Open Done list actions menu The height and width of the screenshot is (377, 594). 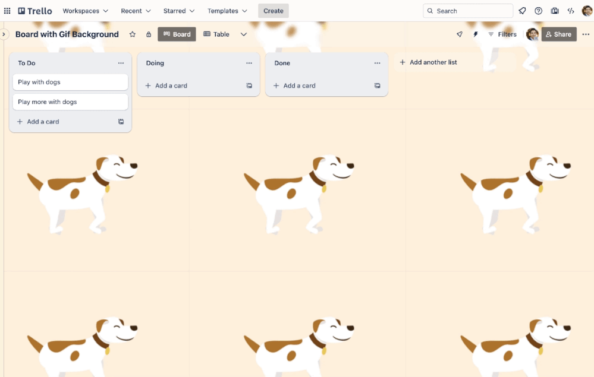[x=378, y=63]
